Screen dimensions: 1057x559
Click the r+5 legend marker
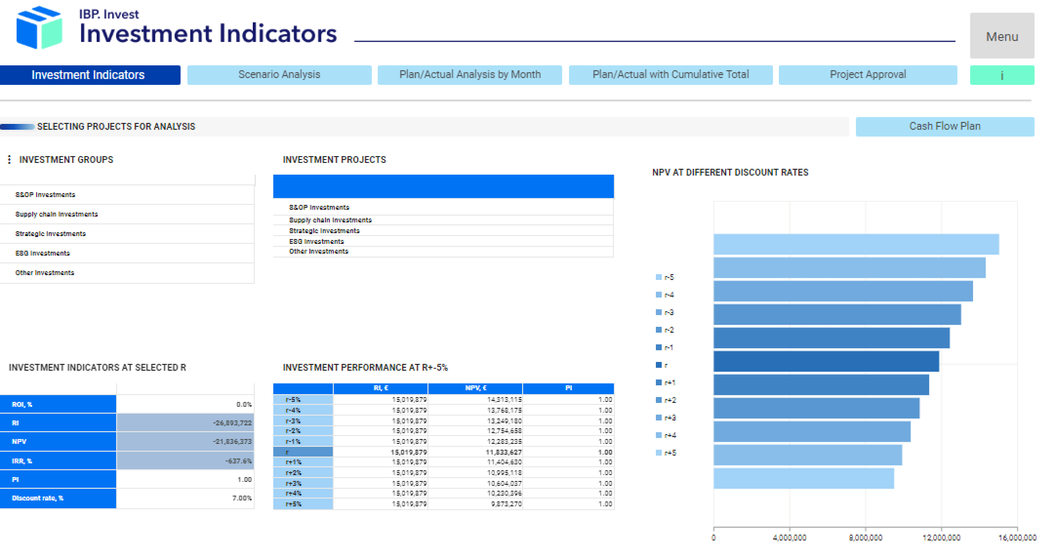pyautogui.click(x=659, y=453)
